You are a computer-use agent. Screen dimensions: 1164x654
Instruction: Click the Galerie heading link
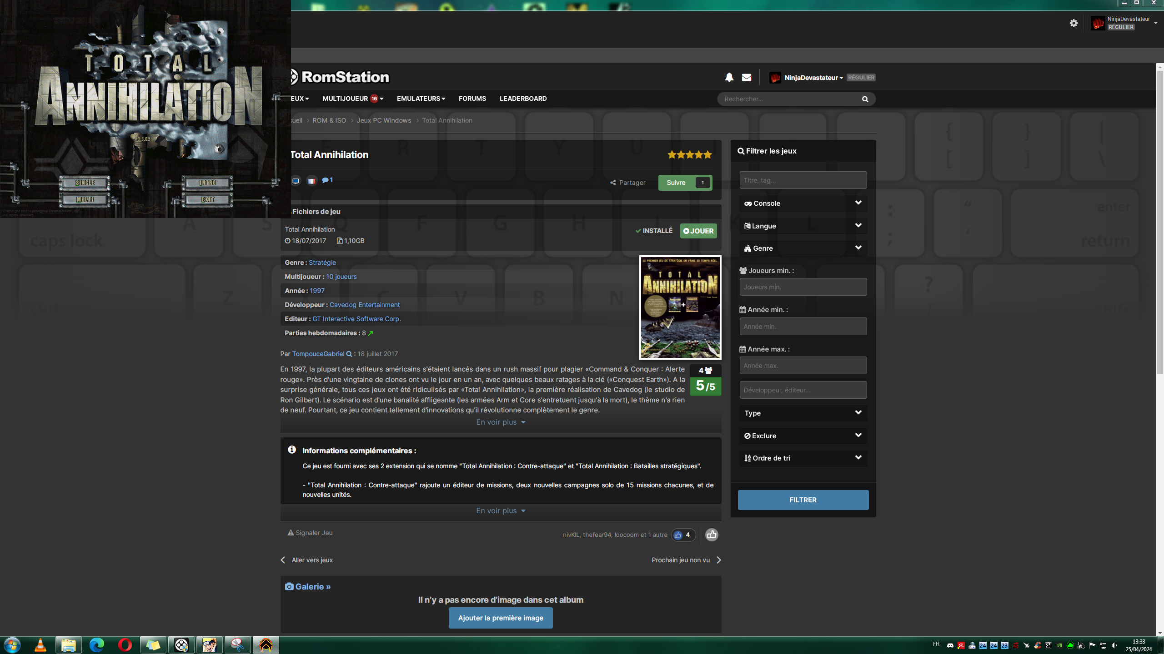(x=308, y=587)
